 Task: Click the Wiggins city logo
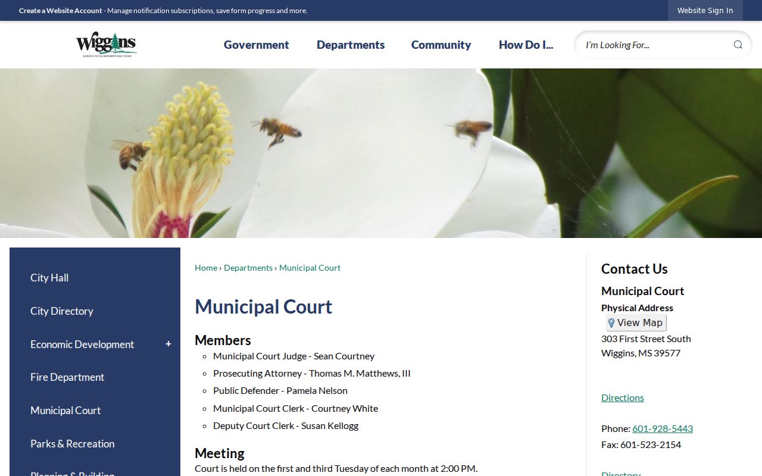[107, 45]
